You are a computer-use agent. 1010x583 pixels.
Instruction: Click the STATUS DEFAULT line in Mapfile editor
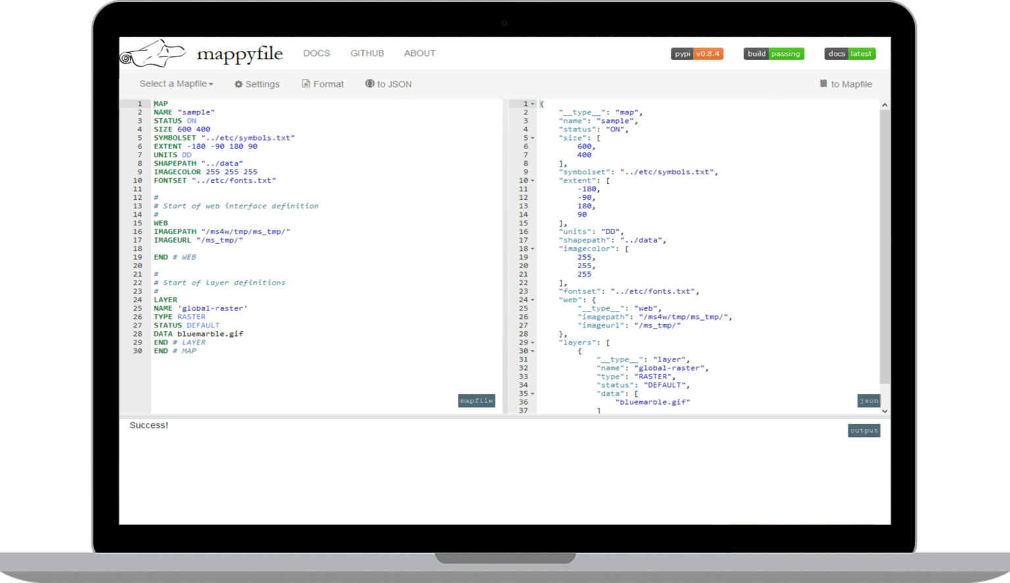(187, 326)
